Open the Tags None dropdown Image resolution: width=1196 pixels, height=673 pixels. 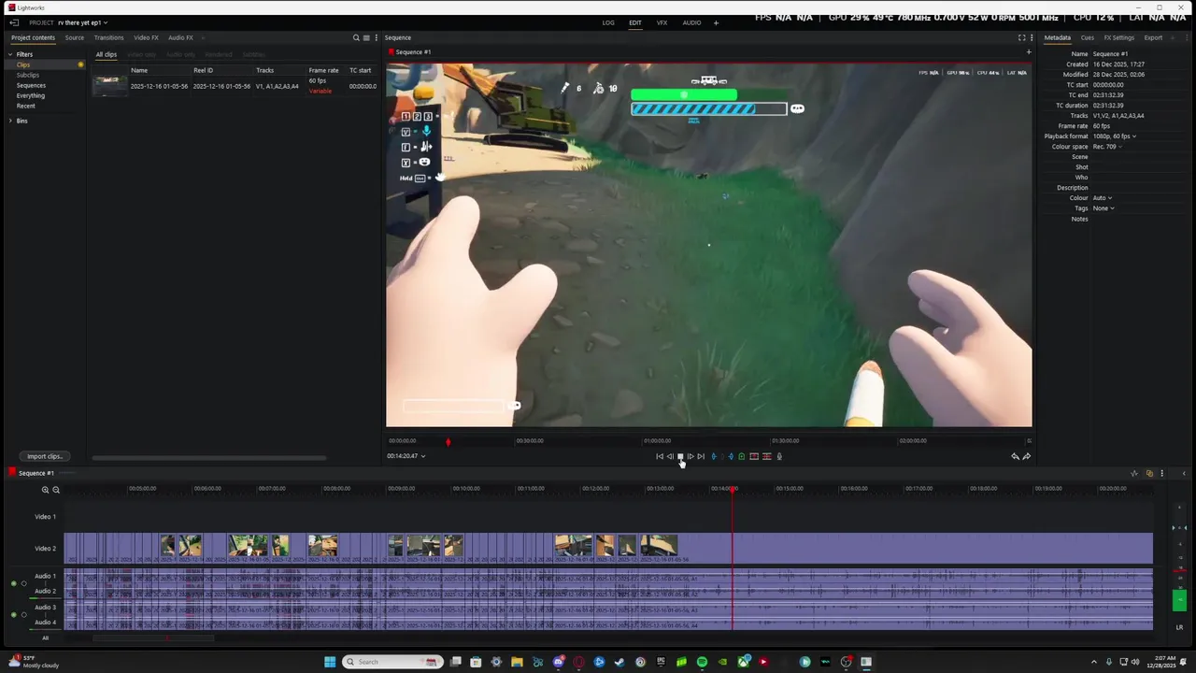click(x=1103, y=208)
